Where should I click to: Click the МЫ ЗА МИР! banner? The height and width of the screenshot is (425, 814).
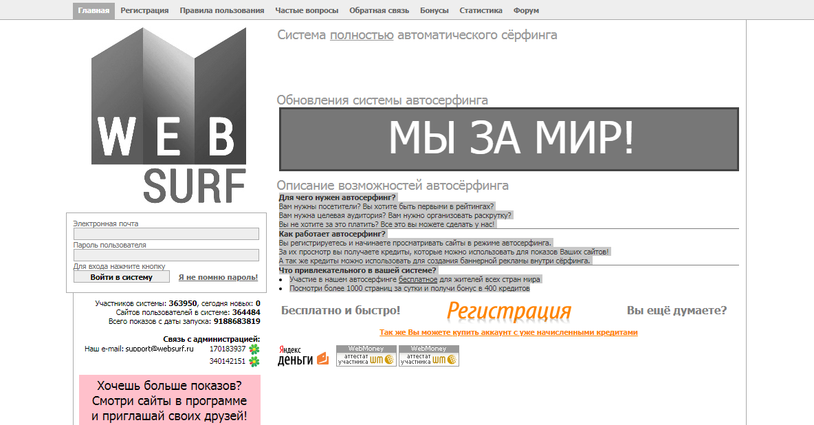(x=509, y=139)
